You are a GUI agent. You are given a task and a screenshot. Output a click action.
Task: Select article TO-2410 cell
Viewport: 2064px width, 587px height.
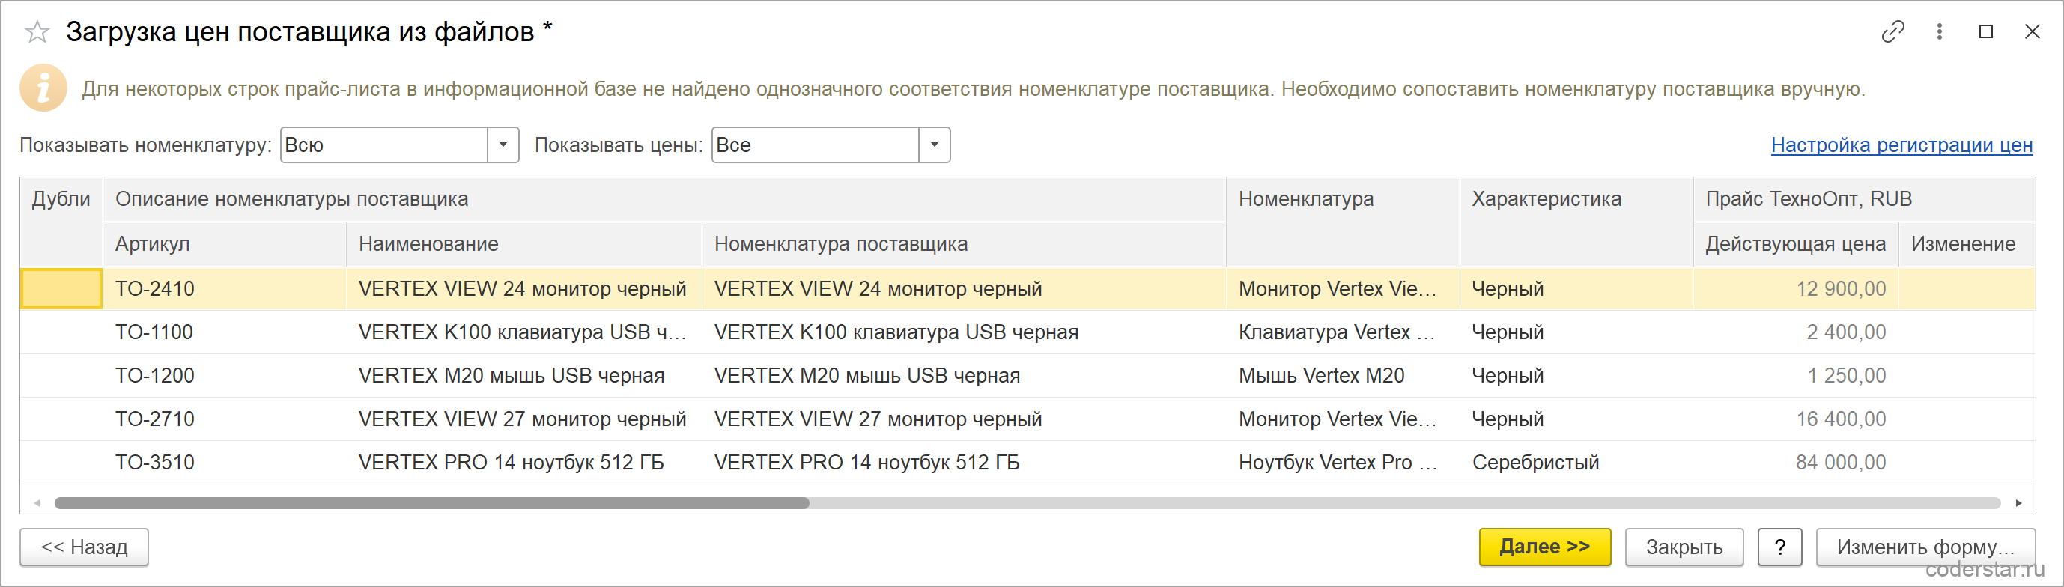click(225, 288)
